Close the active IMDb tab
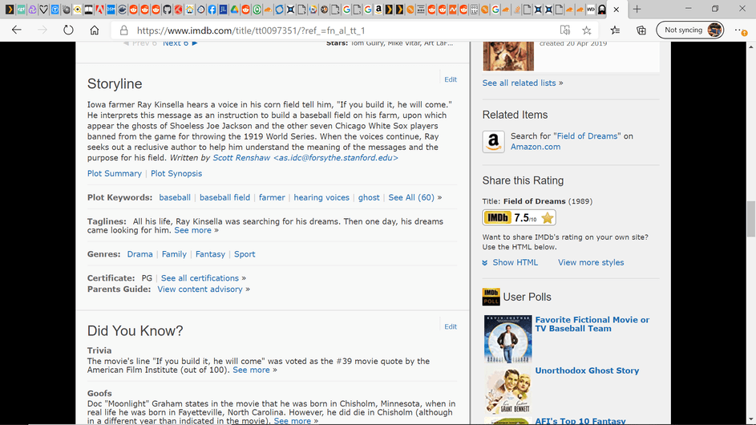 (617, 9)
